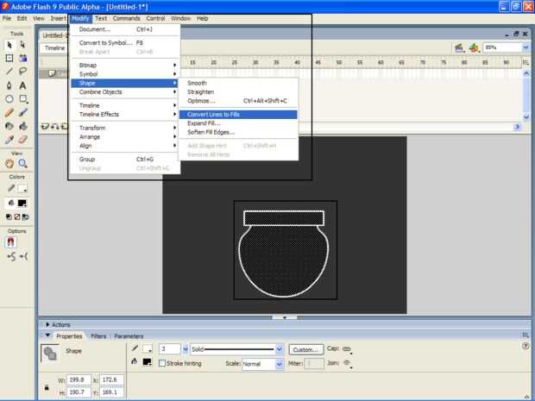Select the Hand tool
This screenshot has width=535, height=401.
(x=9, y=162)
